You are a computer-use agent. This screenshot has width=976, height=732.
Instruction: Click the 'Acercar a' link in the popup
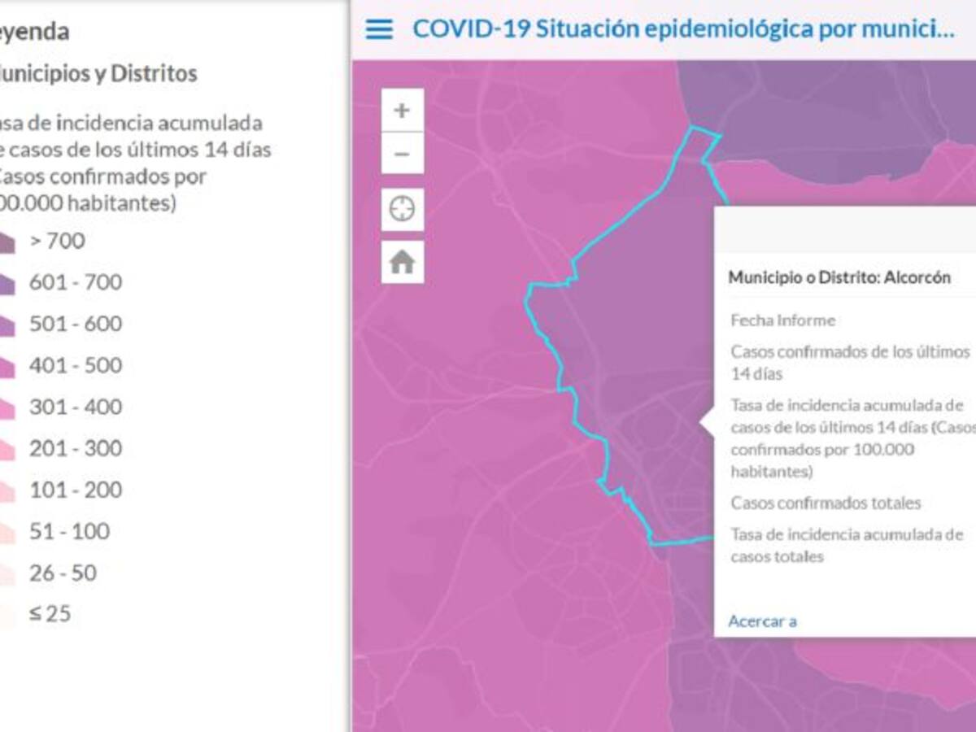pyautogui.click(x=763, y=620)
